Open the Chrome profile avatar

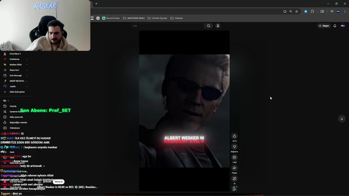pyautogui.click(x=338, y=11)
